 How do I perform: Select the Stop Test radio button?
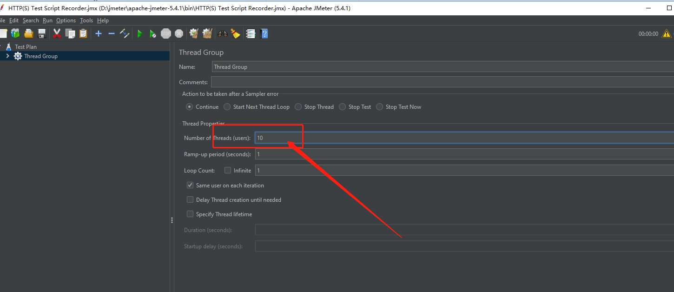pos(342,106)
